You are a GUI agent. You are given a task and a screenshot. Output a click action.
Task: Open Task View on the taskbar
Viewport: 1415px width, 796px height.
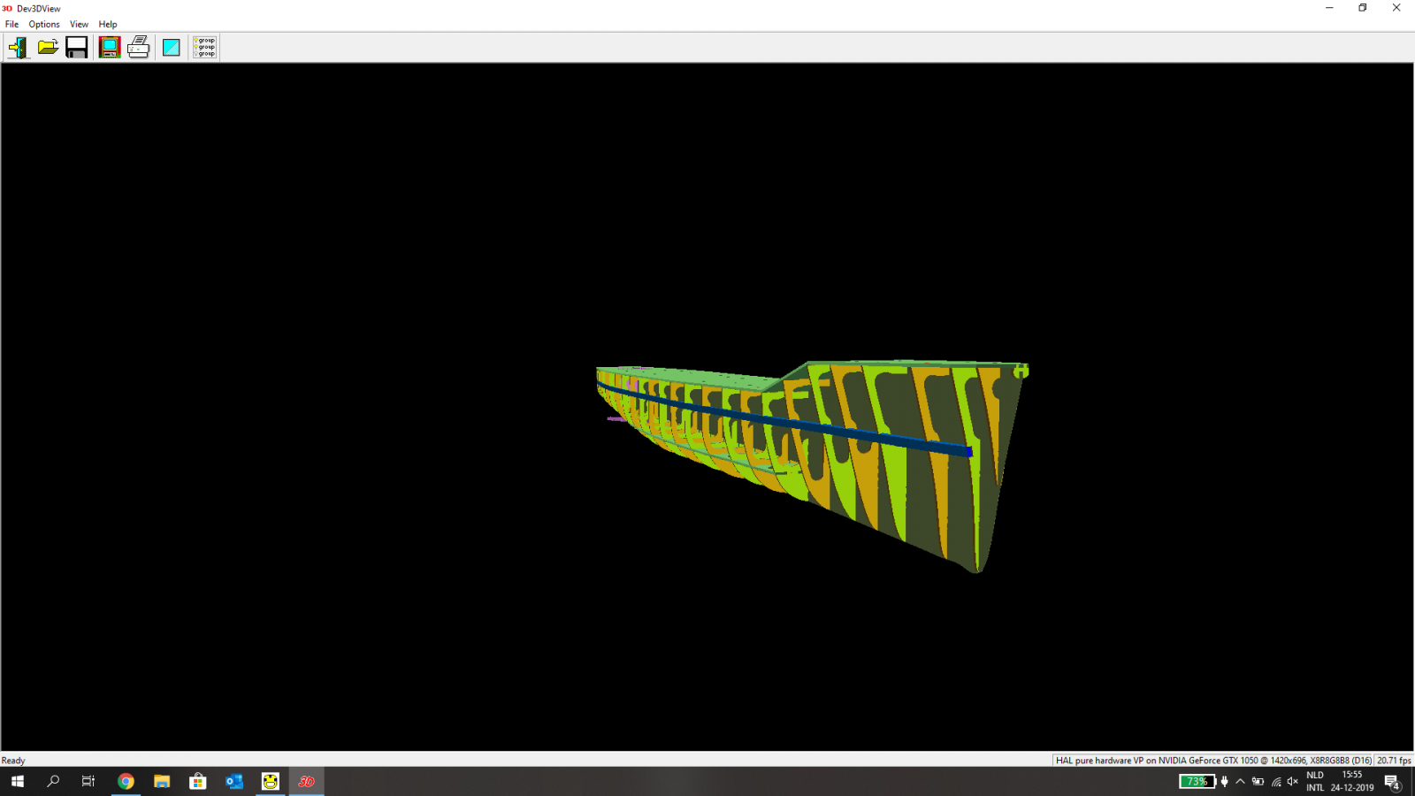[x=88, y=781]
